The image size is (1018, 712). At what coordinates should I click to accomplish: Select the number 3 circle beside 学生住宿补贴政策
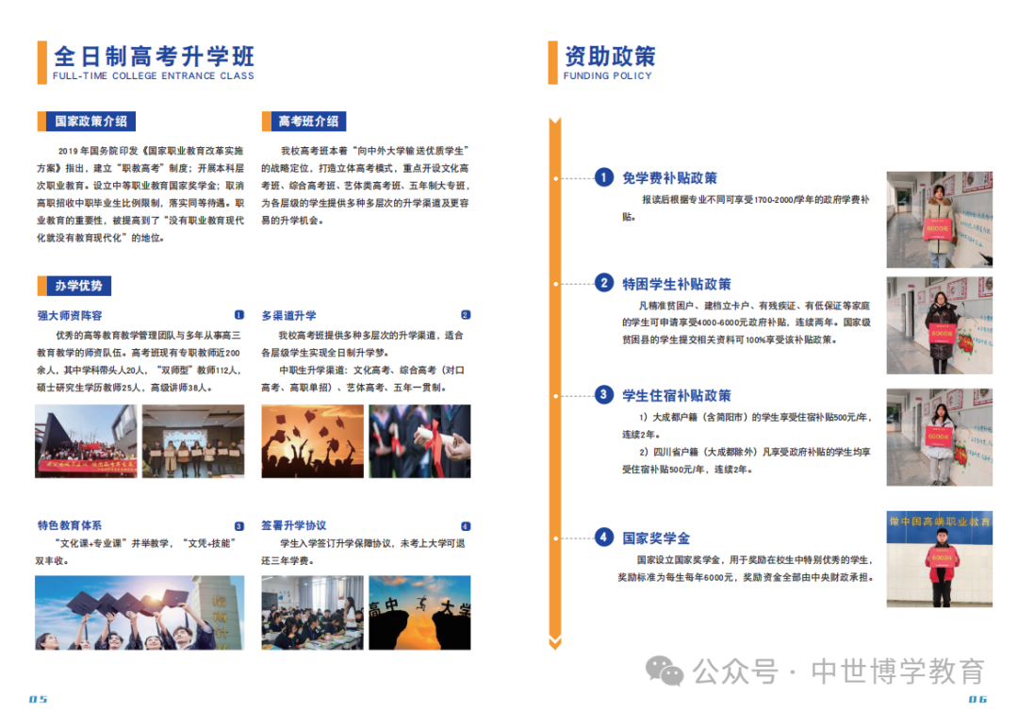[x=604, y=394]
